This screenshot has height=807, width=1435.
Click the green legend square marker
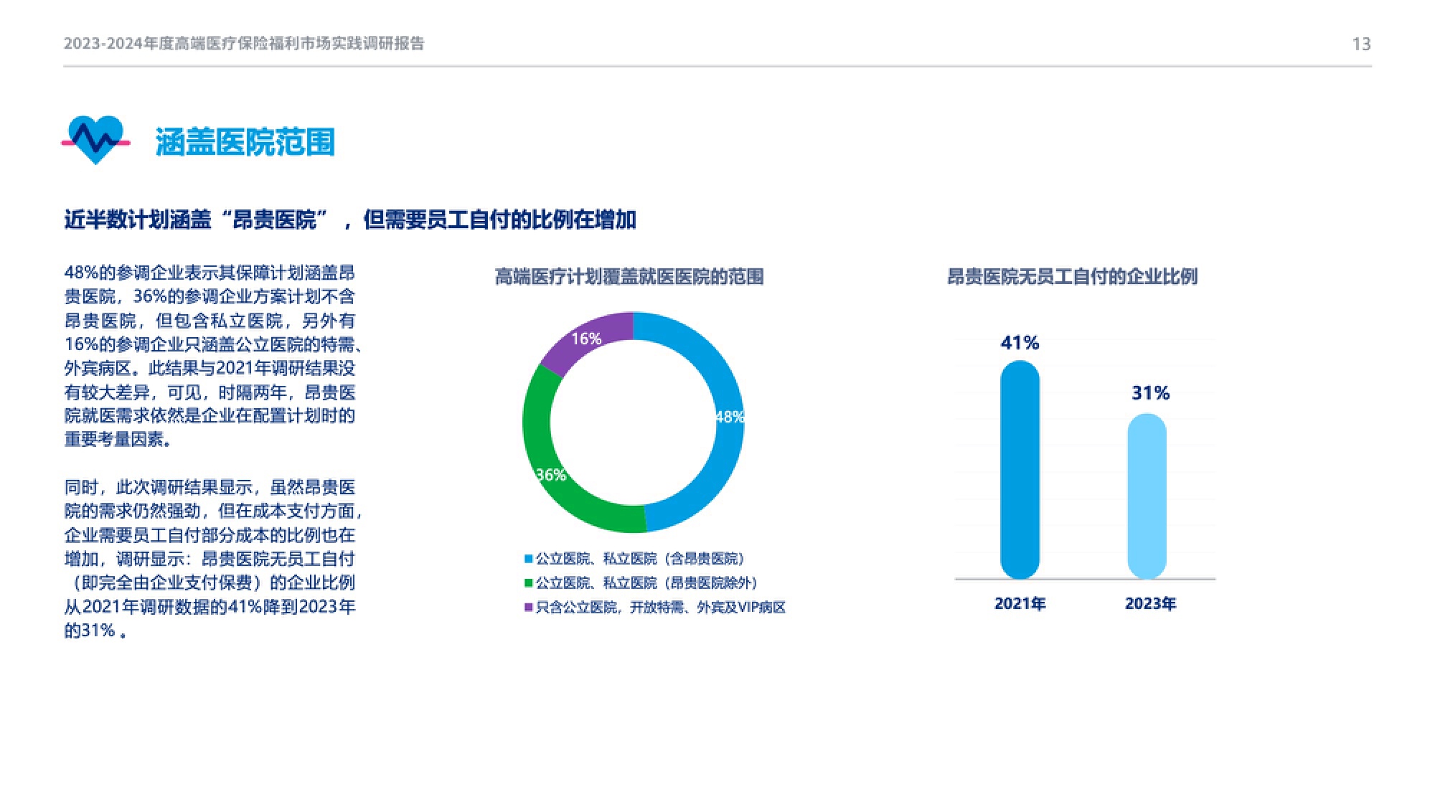pyautogui.click(x=528, y=583)
